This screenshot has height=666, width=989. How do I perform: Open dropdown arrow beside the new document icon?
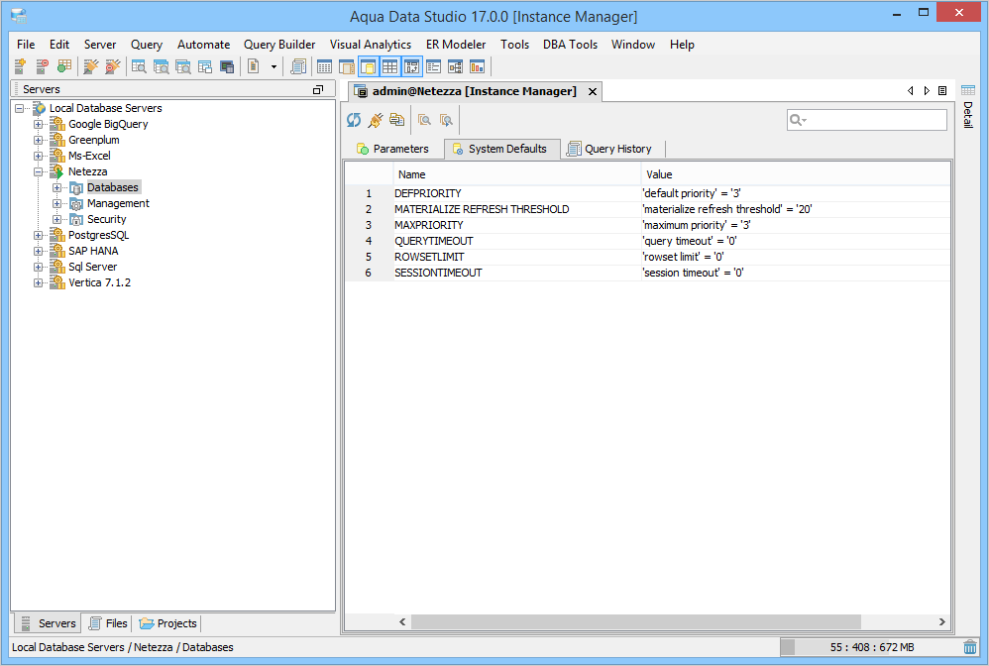[274, 66]
